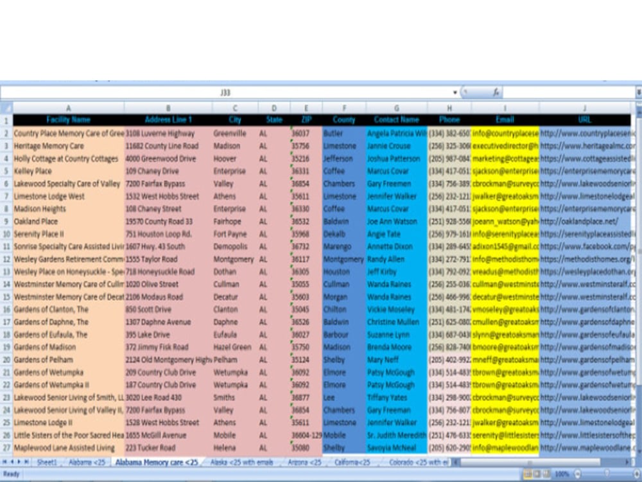The image size is (642, 482).
Task: Select contact cell Christine Mullen
Action: [396, 322]
